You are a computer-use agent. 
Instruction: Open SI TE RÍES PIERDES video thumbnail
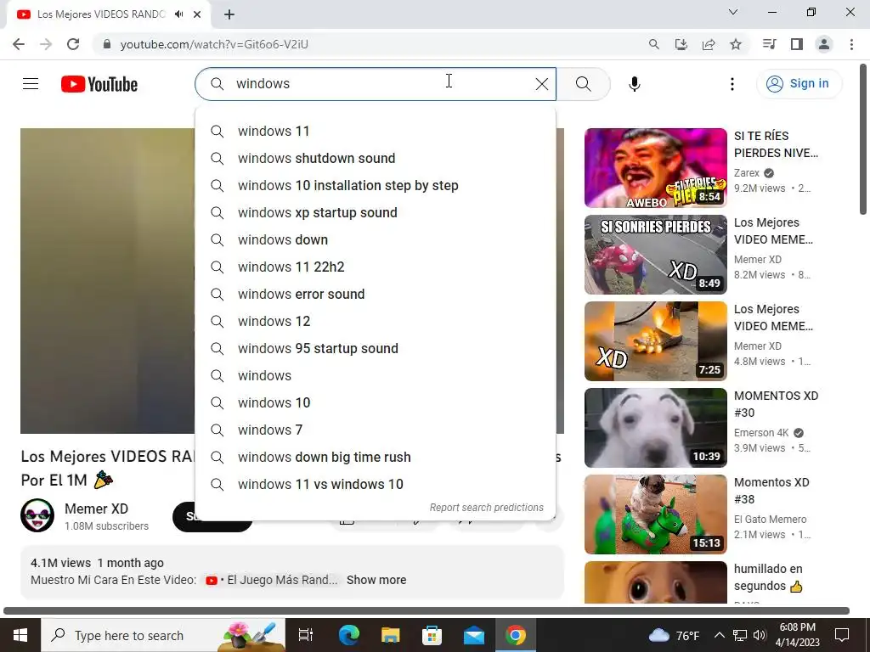coord(655,168)
